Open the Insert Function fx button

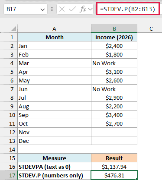83,9
